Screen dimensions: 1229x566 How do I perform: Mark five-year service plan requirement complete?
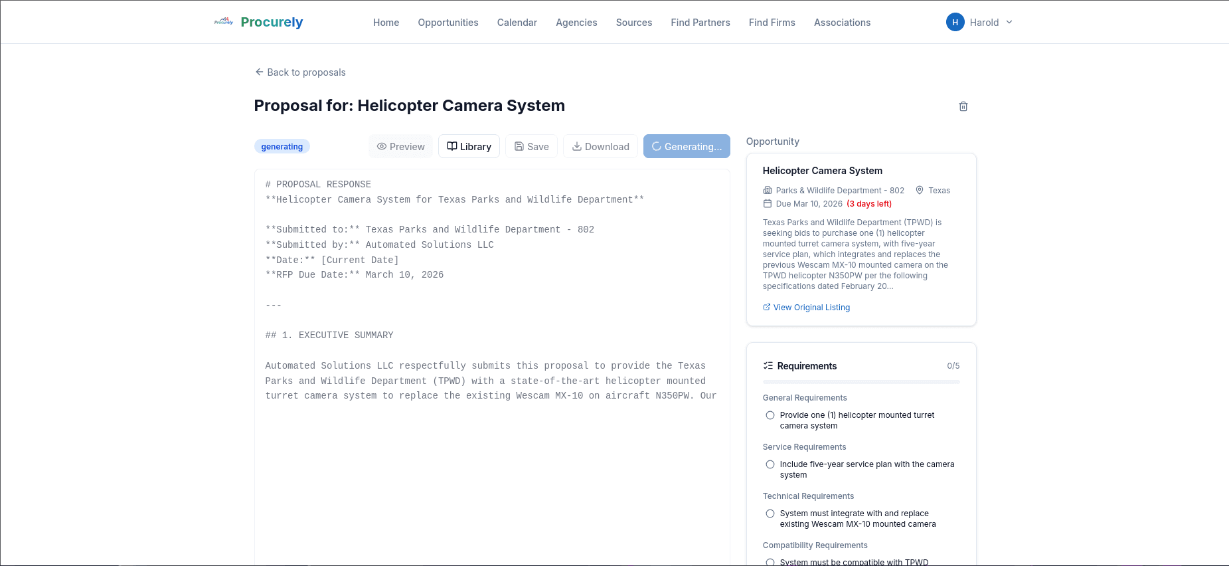[770, 464]
